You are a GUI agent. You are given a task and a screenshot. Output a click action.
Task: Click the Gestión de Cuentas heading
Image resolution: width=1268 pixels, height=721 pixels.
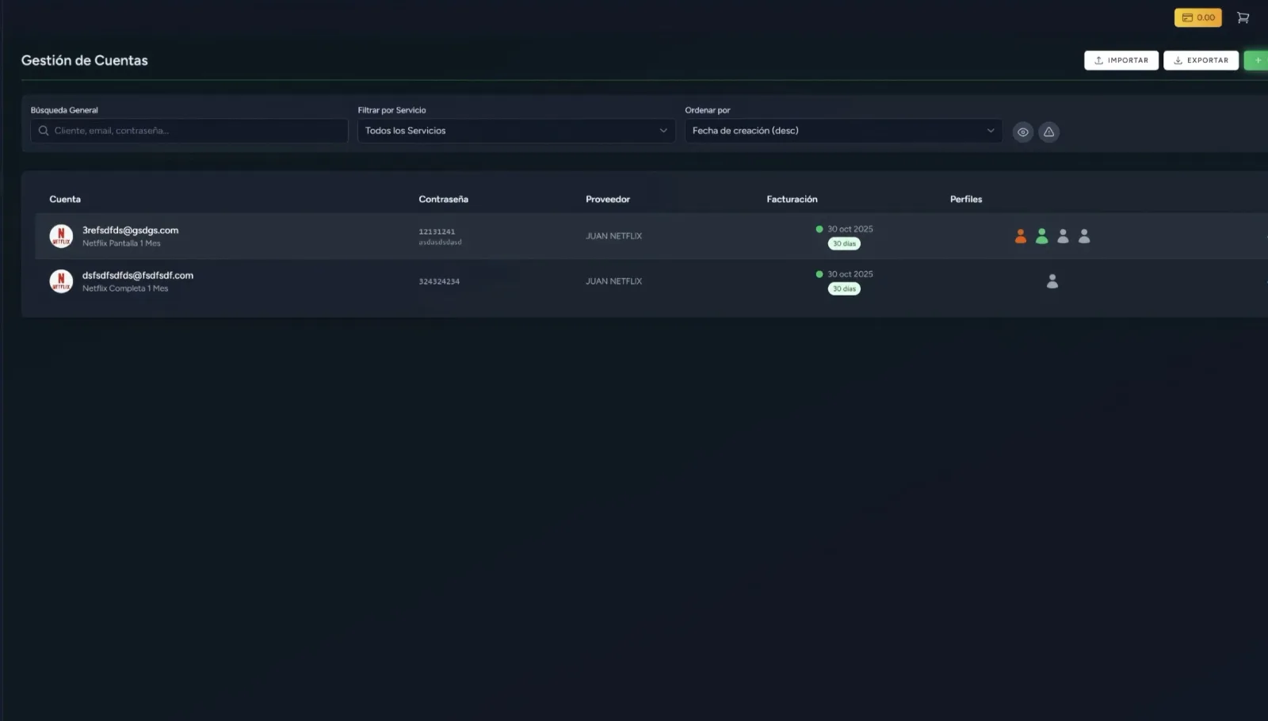pos(85,60)
